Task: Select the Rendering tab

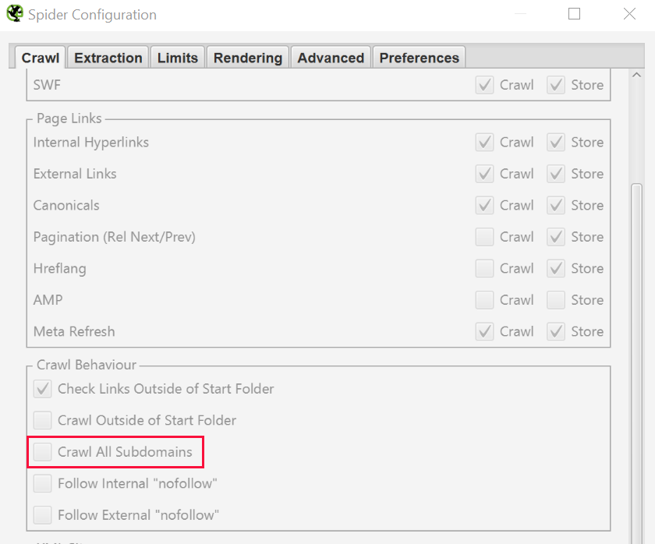Action: (x=248, y=58)
